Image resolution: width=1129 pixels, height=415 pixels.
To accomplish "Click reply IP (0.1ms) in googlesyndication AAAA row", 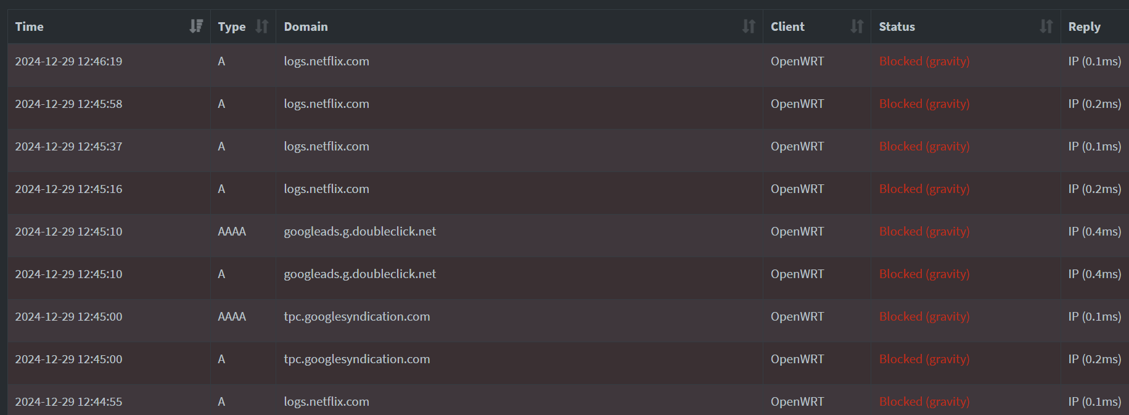I will pos(1095,316).
